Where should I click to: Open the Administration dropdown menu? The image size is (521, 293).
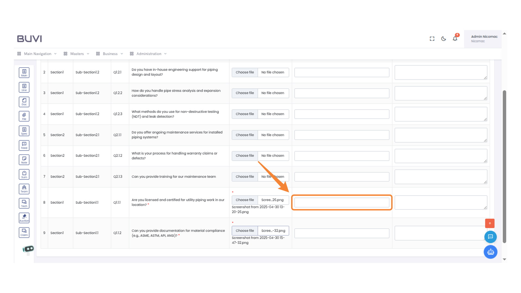coord(148,54)
